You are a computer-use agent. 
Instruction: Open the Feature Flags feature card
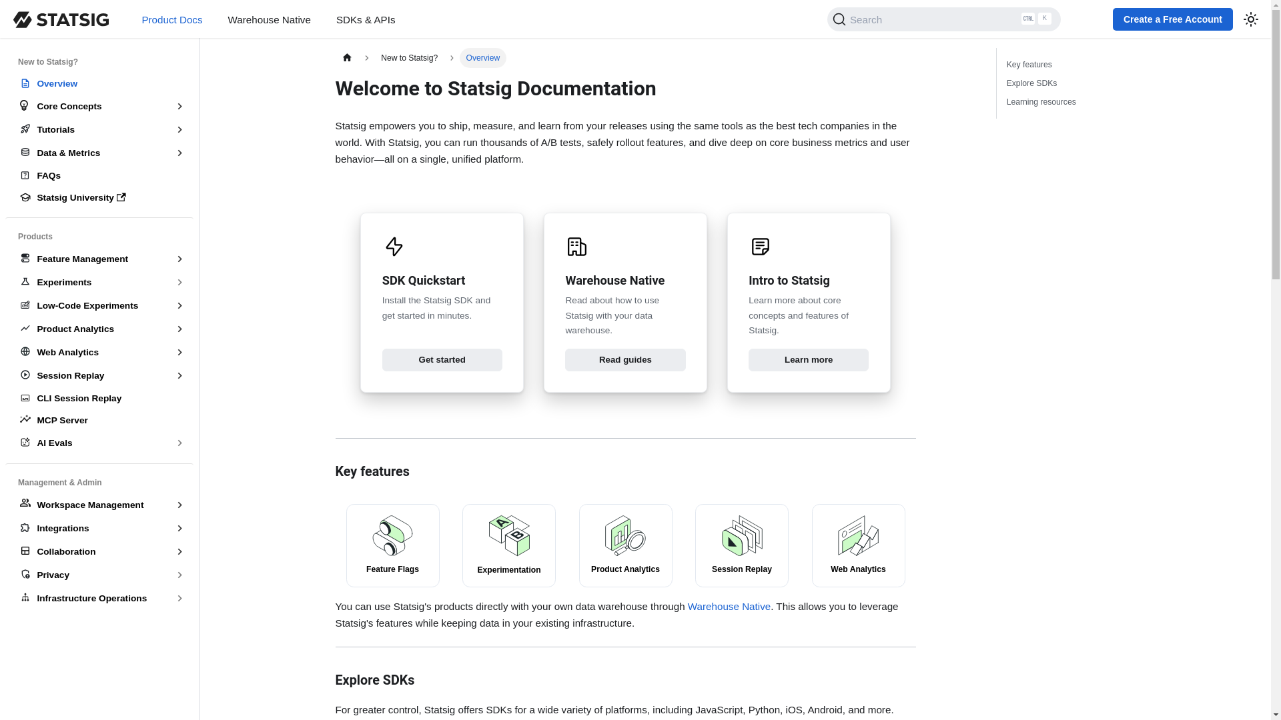(x=392, y=545)
